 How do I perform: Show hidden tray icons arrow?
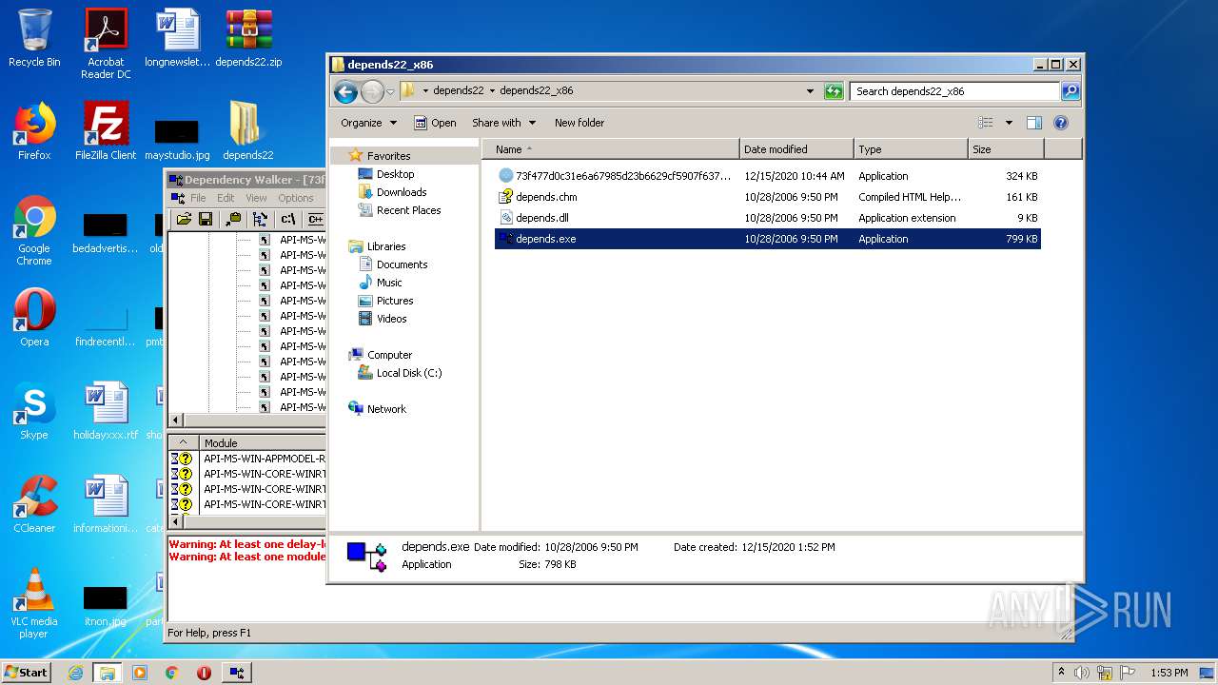1061,673
